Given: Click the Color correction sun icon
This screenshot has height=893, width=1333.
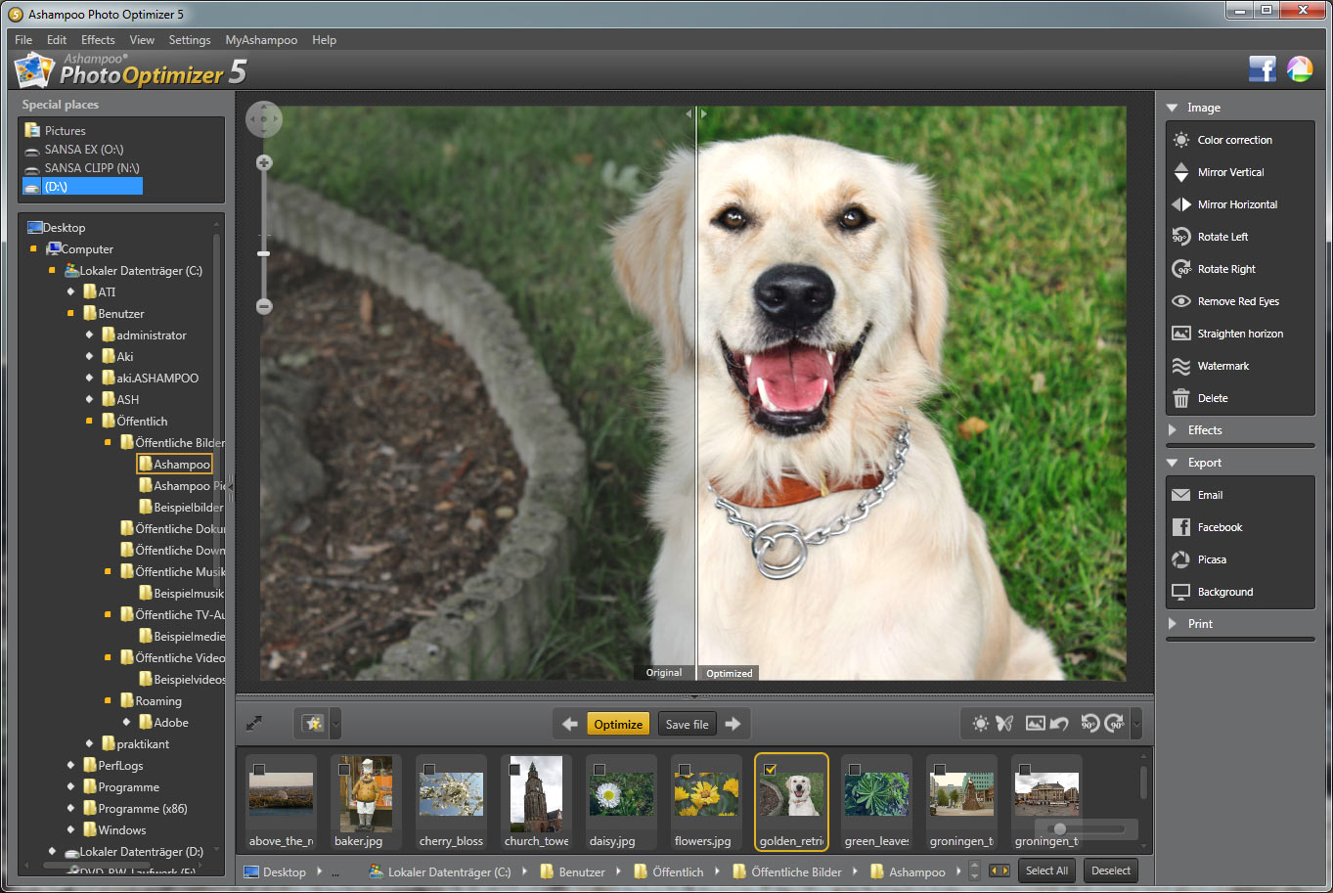Looking at the screenshot, I should tap(1180, 140).
